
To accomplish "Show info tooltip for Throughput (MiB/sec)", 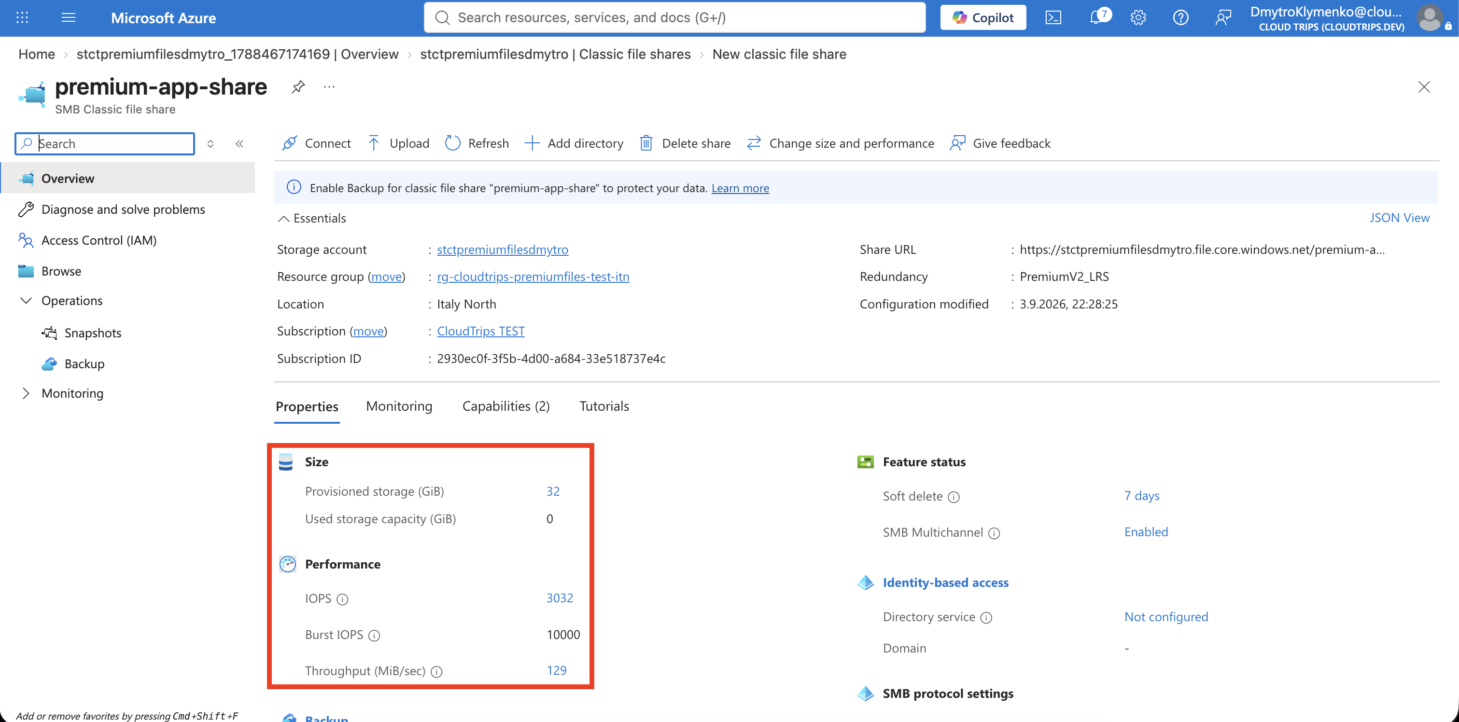I will tap(436, 672).
